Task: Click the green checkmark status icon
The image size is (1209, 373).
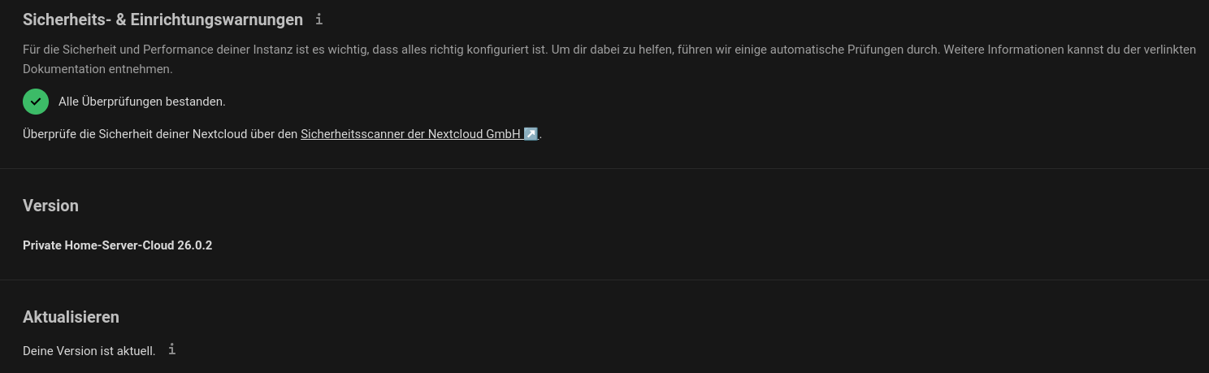Action: pyautogui.click(x=36, y=102)
